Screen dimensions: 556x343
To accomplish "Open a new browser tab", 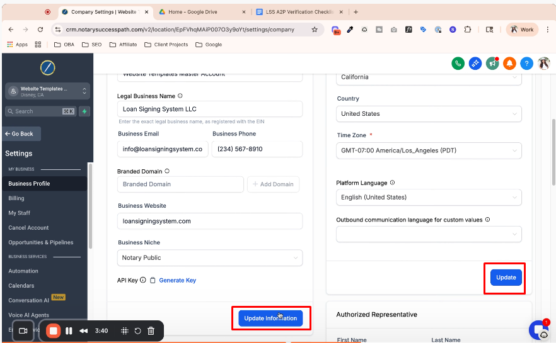I will tap(356, 12).
